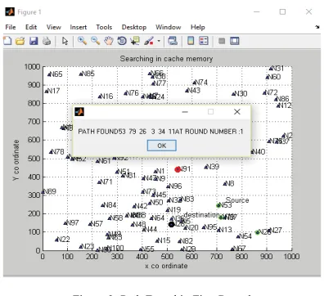324x296 pixels.
Task: Click node label N16
Action: click(107, 96)
